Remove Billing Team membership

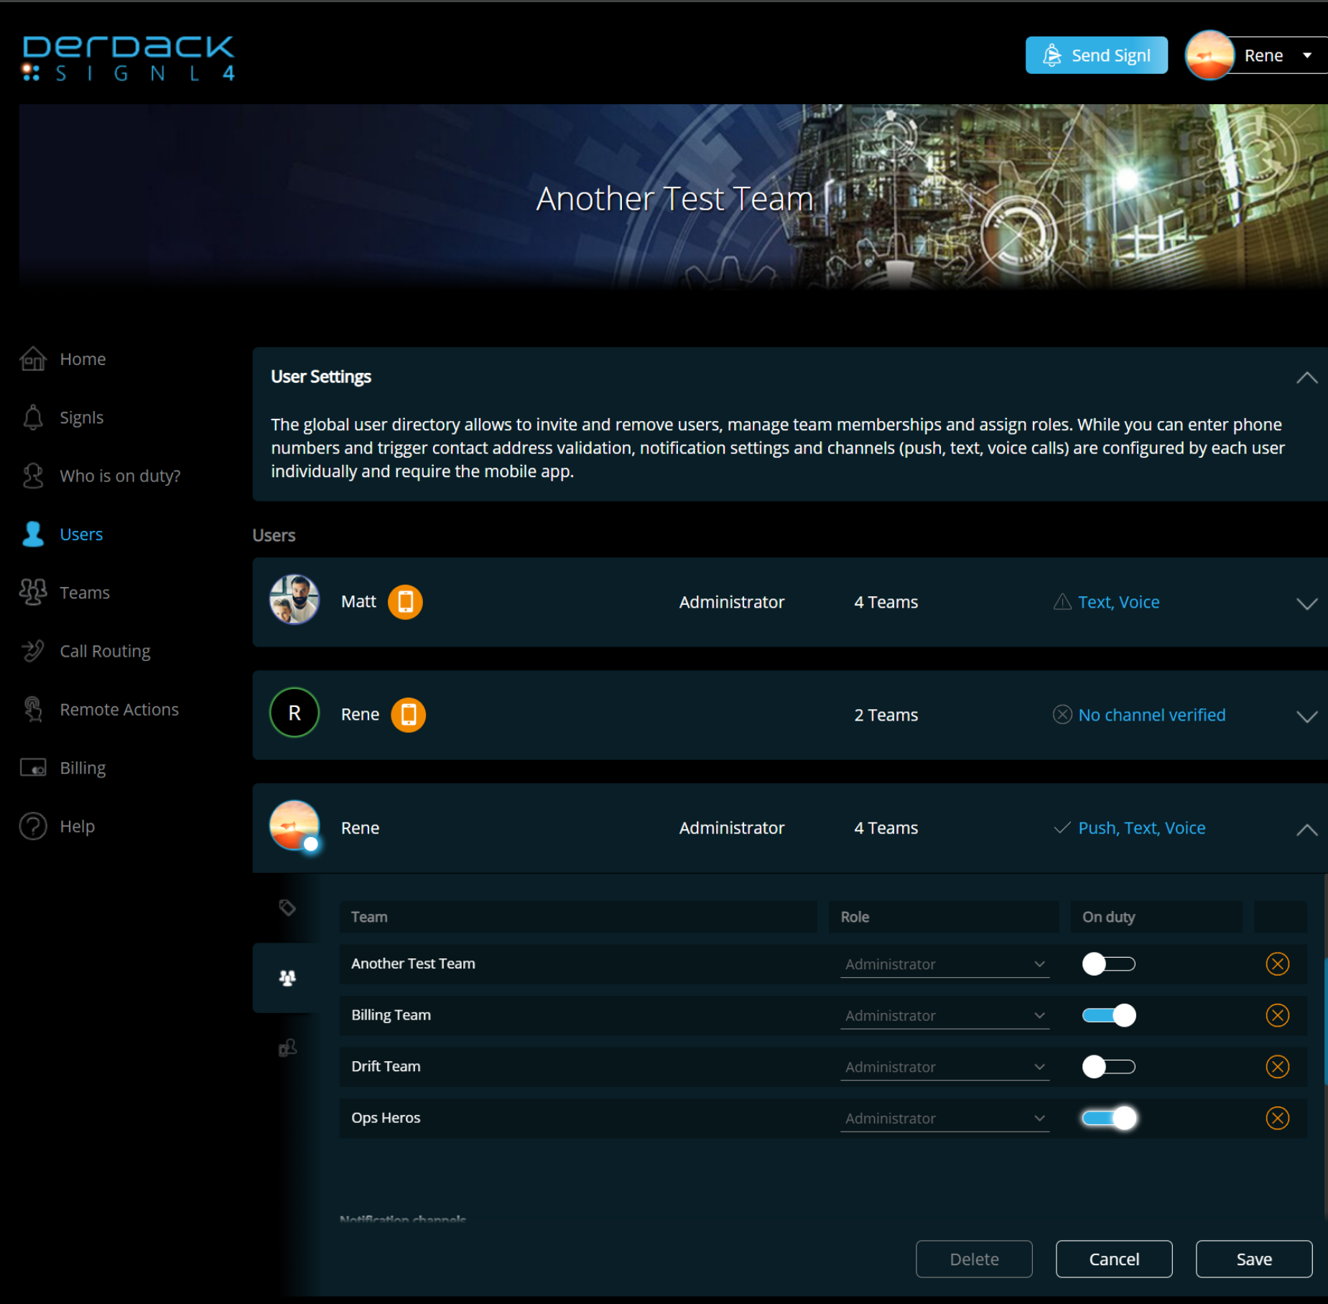coord(1278,1015)
